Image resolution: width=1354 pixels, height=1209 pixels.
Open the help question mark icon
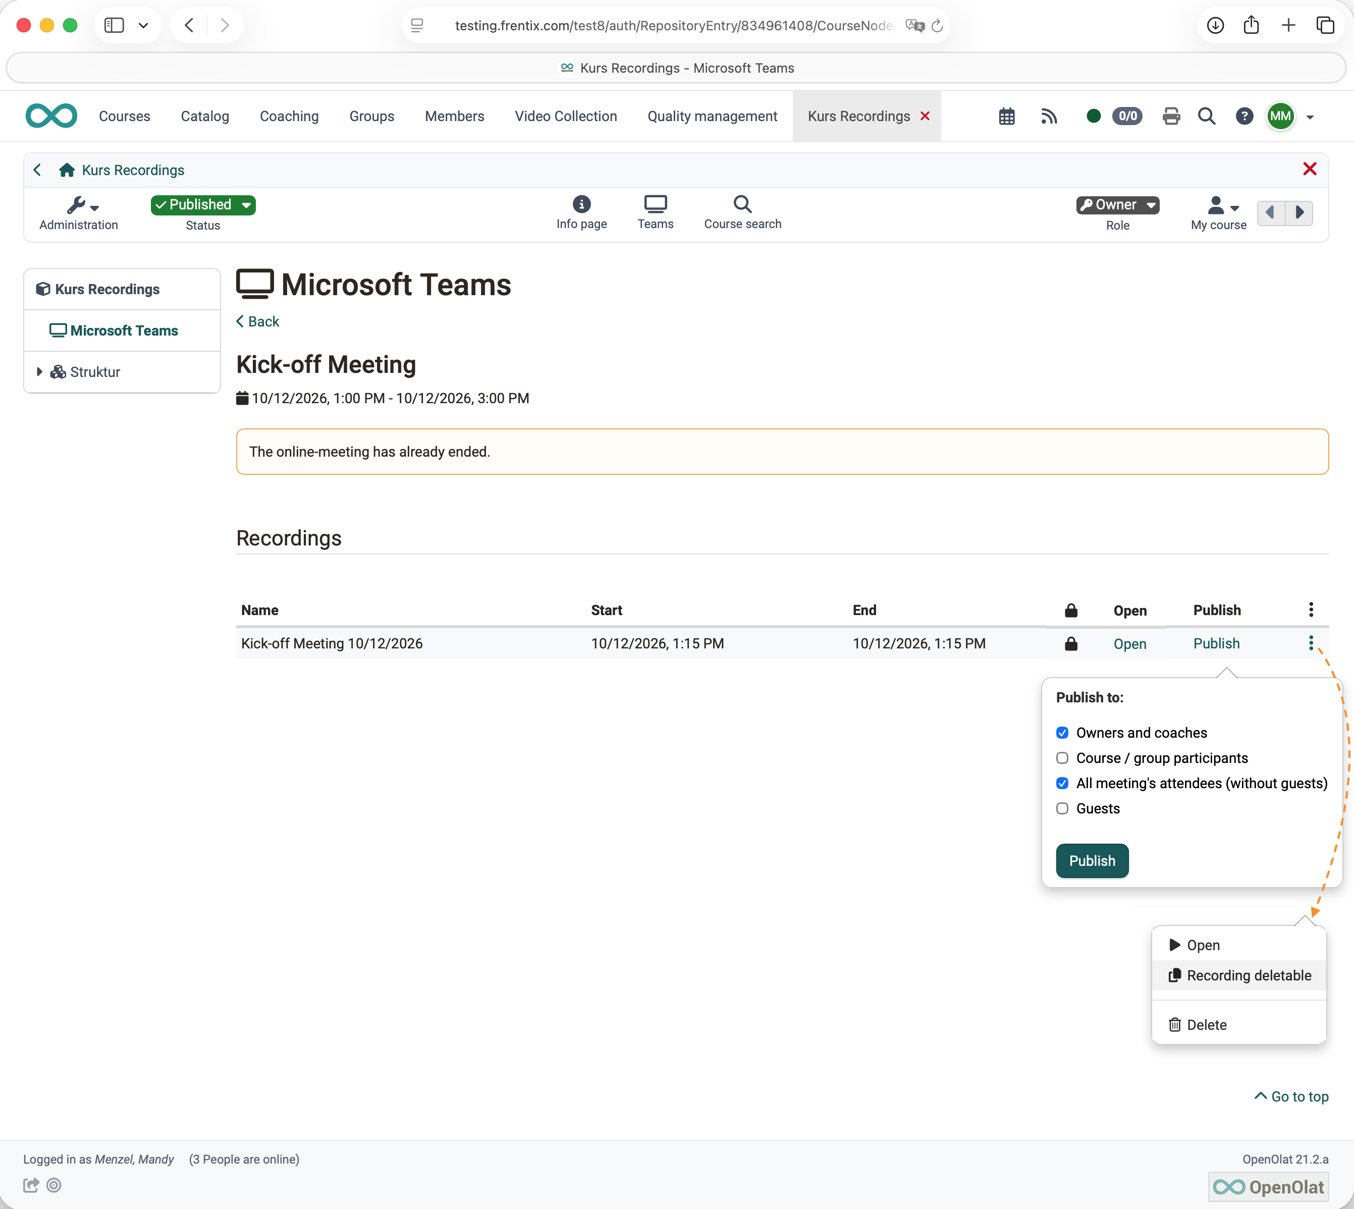1243,116
